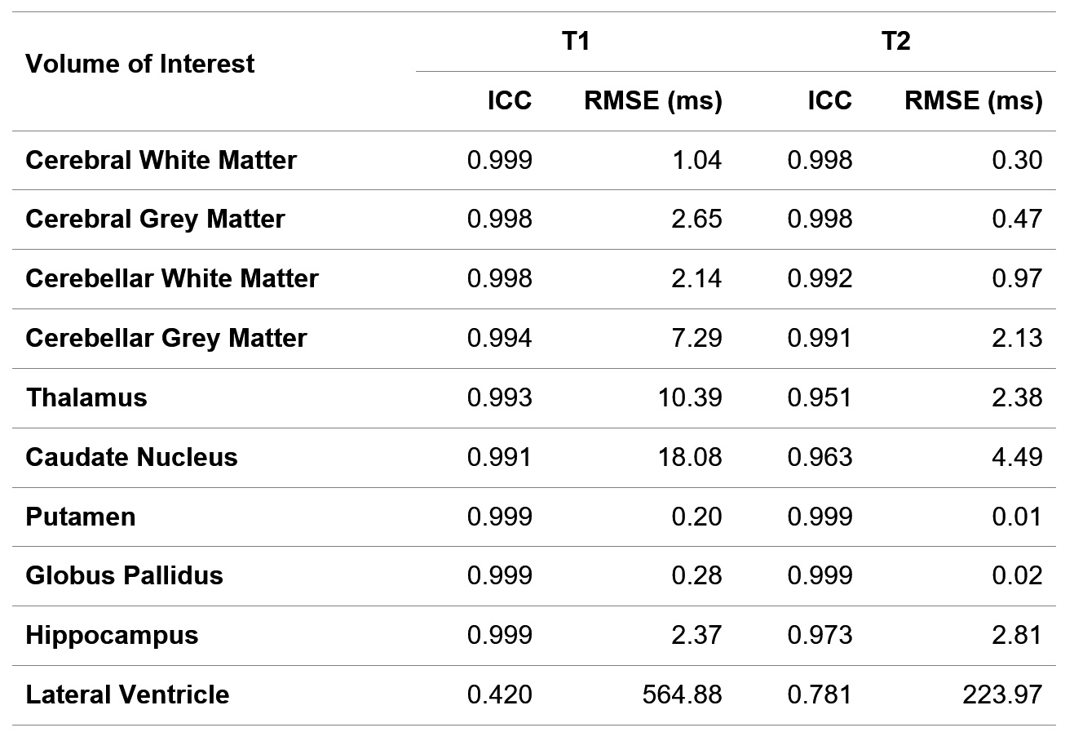Click the Cerebellar Grey Matter row label
The height and width of the screenshot is (741, 1074).
coord(166,338)
